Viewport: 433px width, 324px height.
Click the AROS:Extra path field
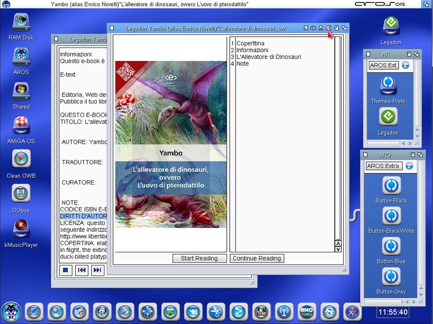383,166
